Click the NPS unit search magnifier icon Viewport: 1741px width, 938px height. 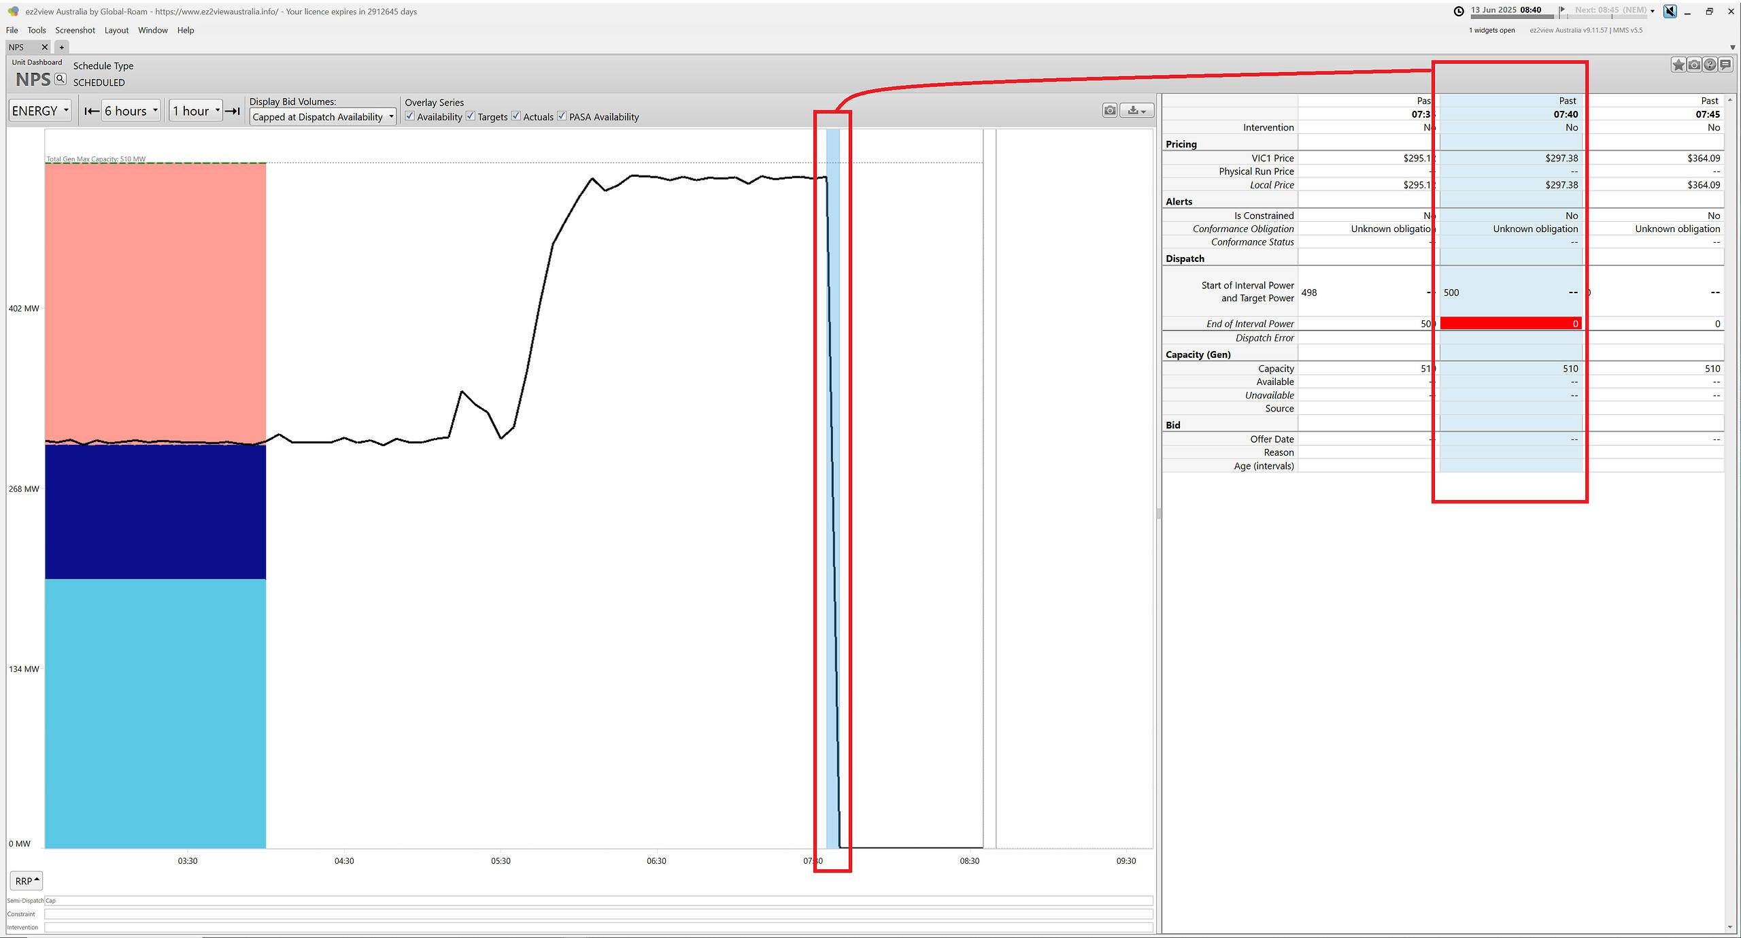[61, 80]
